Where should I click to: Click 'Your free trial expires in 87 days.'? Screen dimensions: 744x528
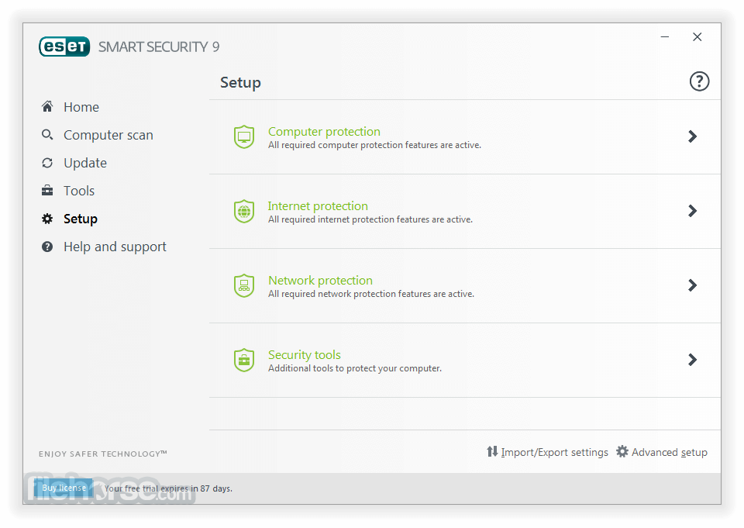(x=168, y=488)
